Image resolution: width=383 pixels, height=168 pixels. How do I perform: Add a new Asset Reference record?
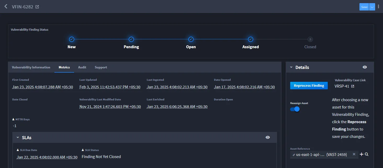pos(362,154)
